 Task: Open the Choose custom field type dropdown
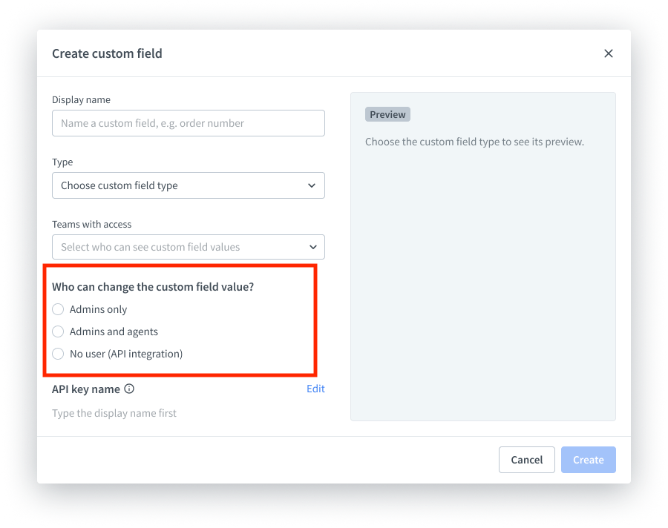(178, 185)
